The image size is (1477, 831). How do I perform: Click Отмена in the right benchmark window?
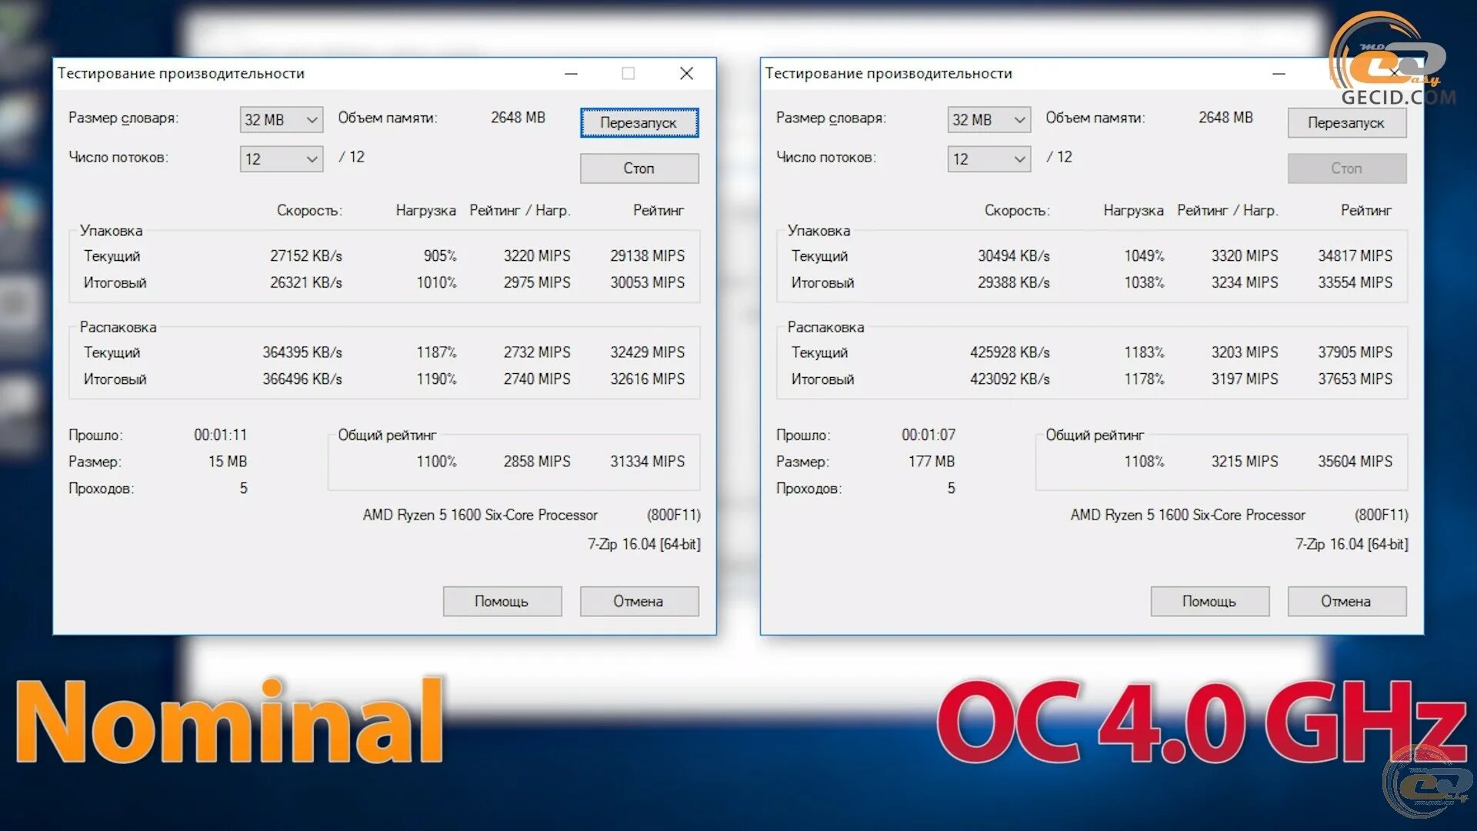pos(1346,601)
